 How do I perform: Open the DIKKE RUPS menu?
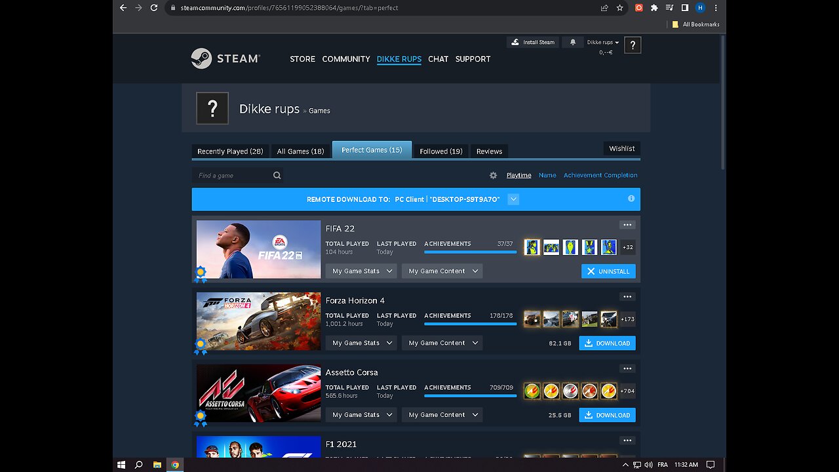tap(399, 59)
